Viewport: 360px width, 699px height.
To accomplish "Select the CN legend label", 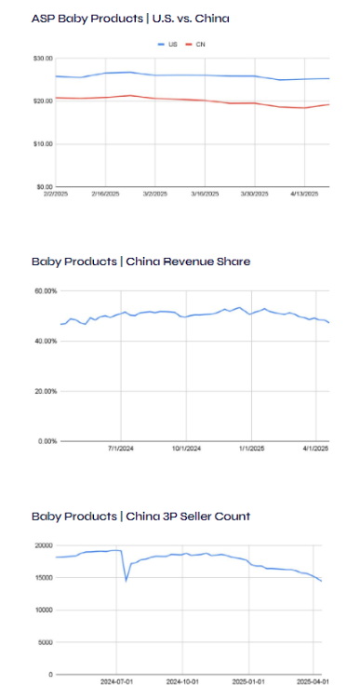I will [x=201, y=45].
